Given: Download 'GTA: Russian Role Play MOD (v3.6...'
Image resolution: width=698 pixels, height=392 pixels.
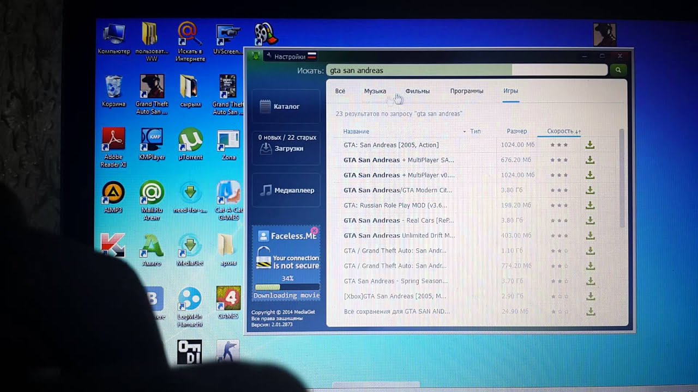Looking at the screenshot, I should coord(590,205).
